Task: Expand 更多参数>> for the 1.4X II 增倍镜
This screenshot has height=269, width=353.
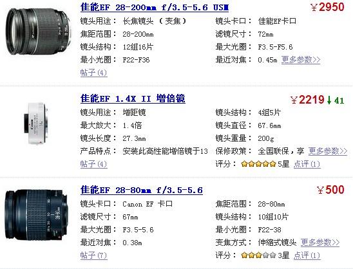Action: point(328,151)
